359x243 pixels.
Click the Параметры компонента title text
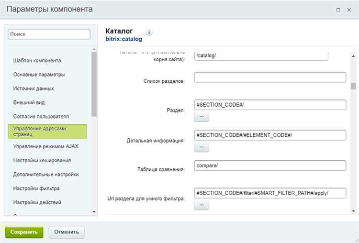(50, 10)
